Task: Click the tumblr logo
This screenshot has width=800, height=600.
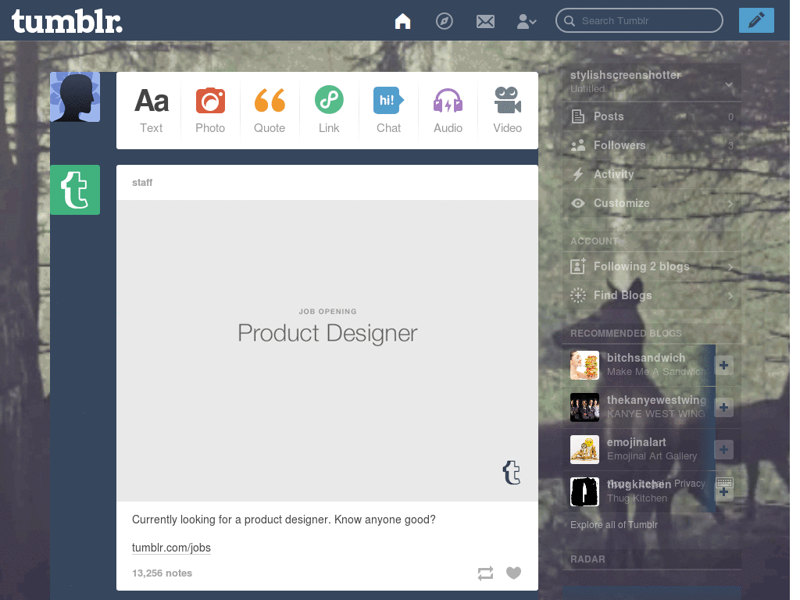Action: point(67,21)
